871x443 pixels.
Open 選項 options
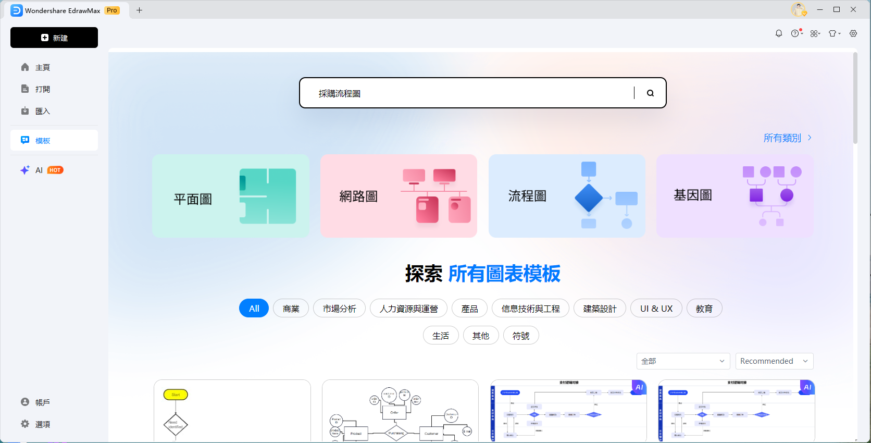(x=54, y=424)
